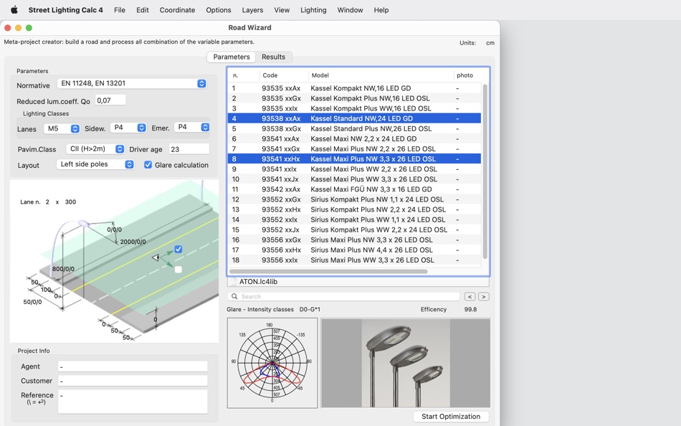Select row Sirius Kompakt Plus NW 1,1 x 24
The image size is (681, 426).
354,199
